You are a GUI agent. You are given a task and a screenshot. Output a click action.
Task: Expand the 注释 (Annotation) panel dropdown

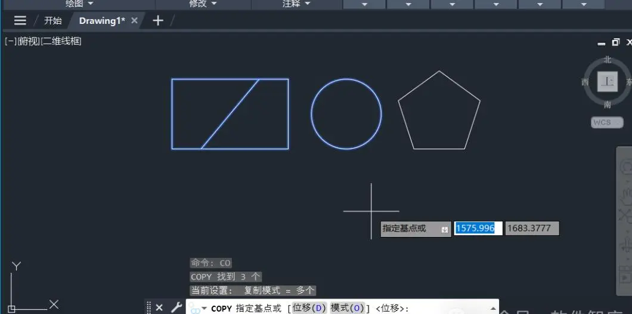[296, 4]
